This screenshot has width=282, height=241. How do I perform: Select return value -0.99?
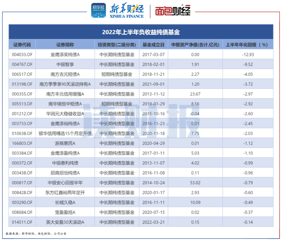coord(248,163)
